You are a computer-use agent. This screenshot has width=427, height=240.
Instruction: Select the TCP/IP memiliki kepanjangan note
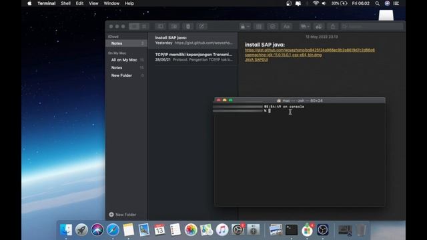point(193,57)
